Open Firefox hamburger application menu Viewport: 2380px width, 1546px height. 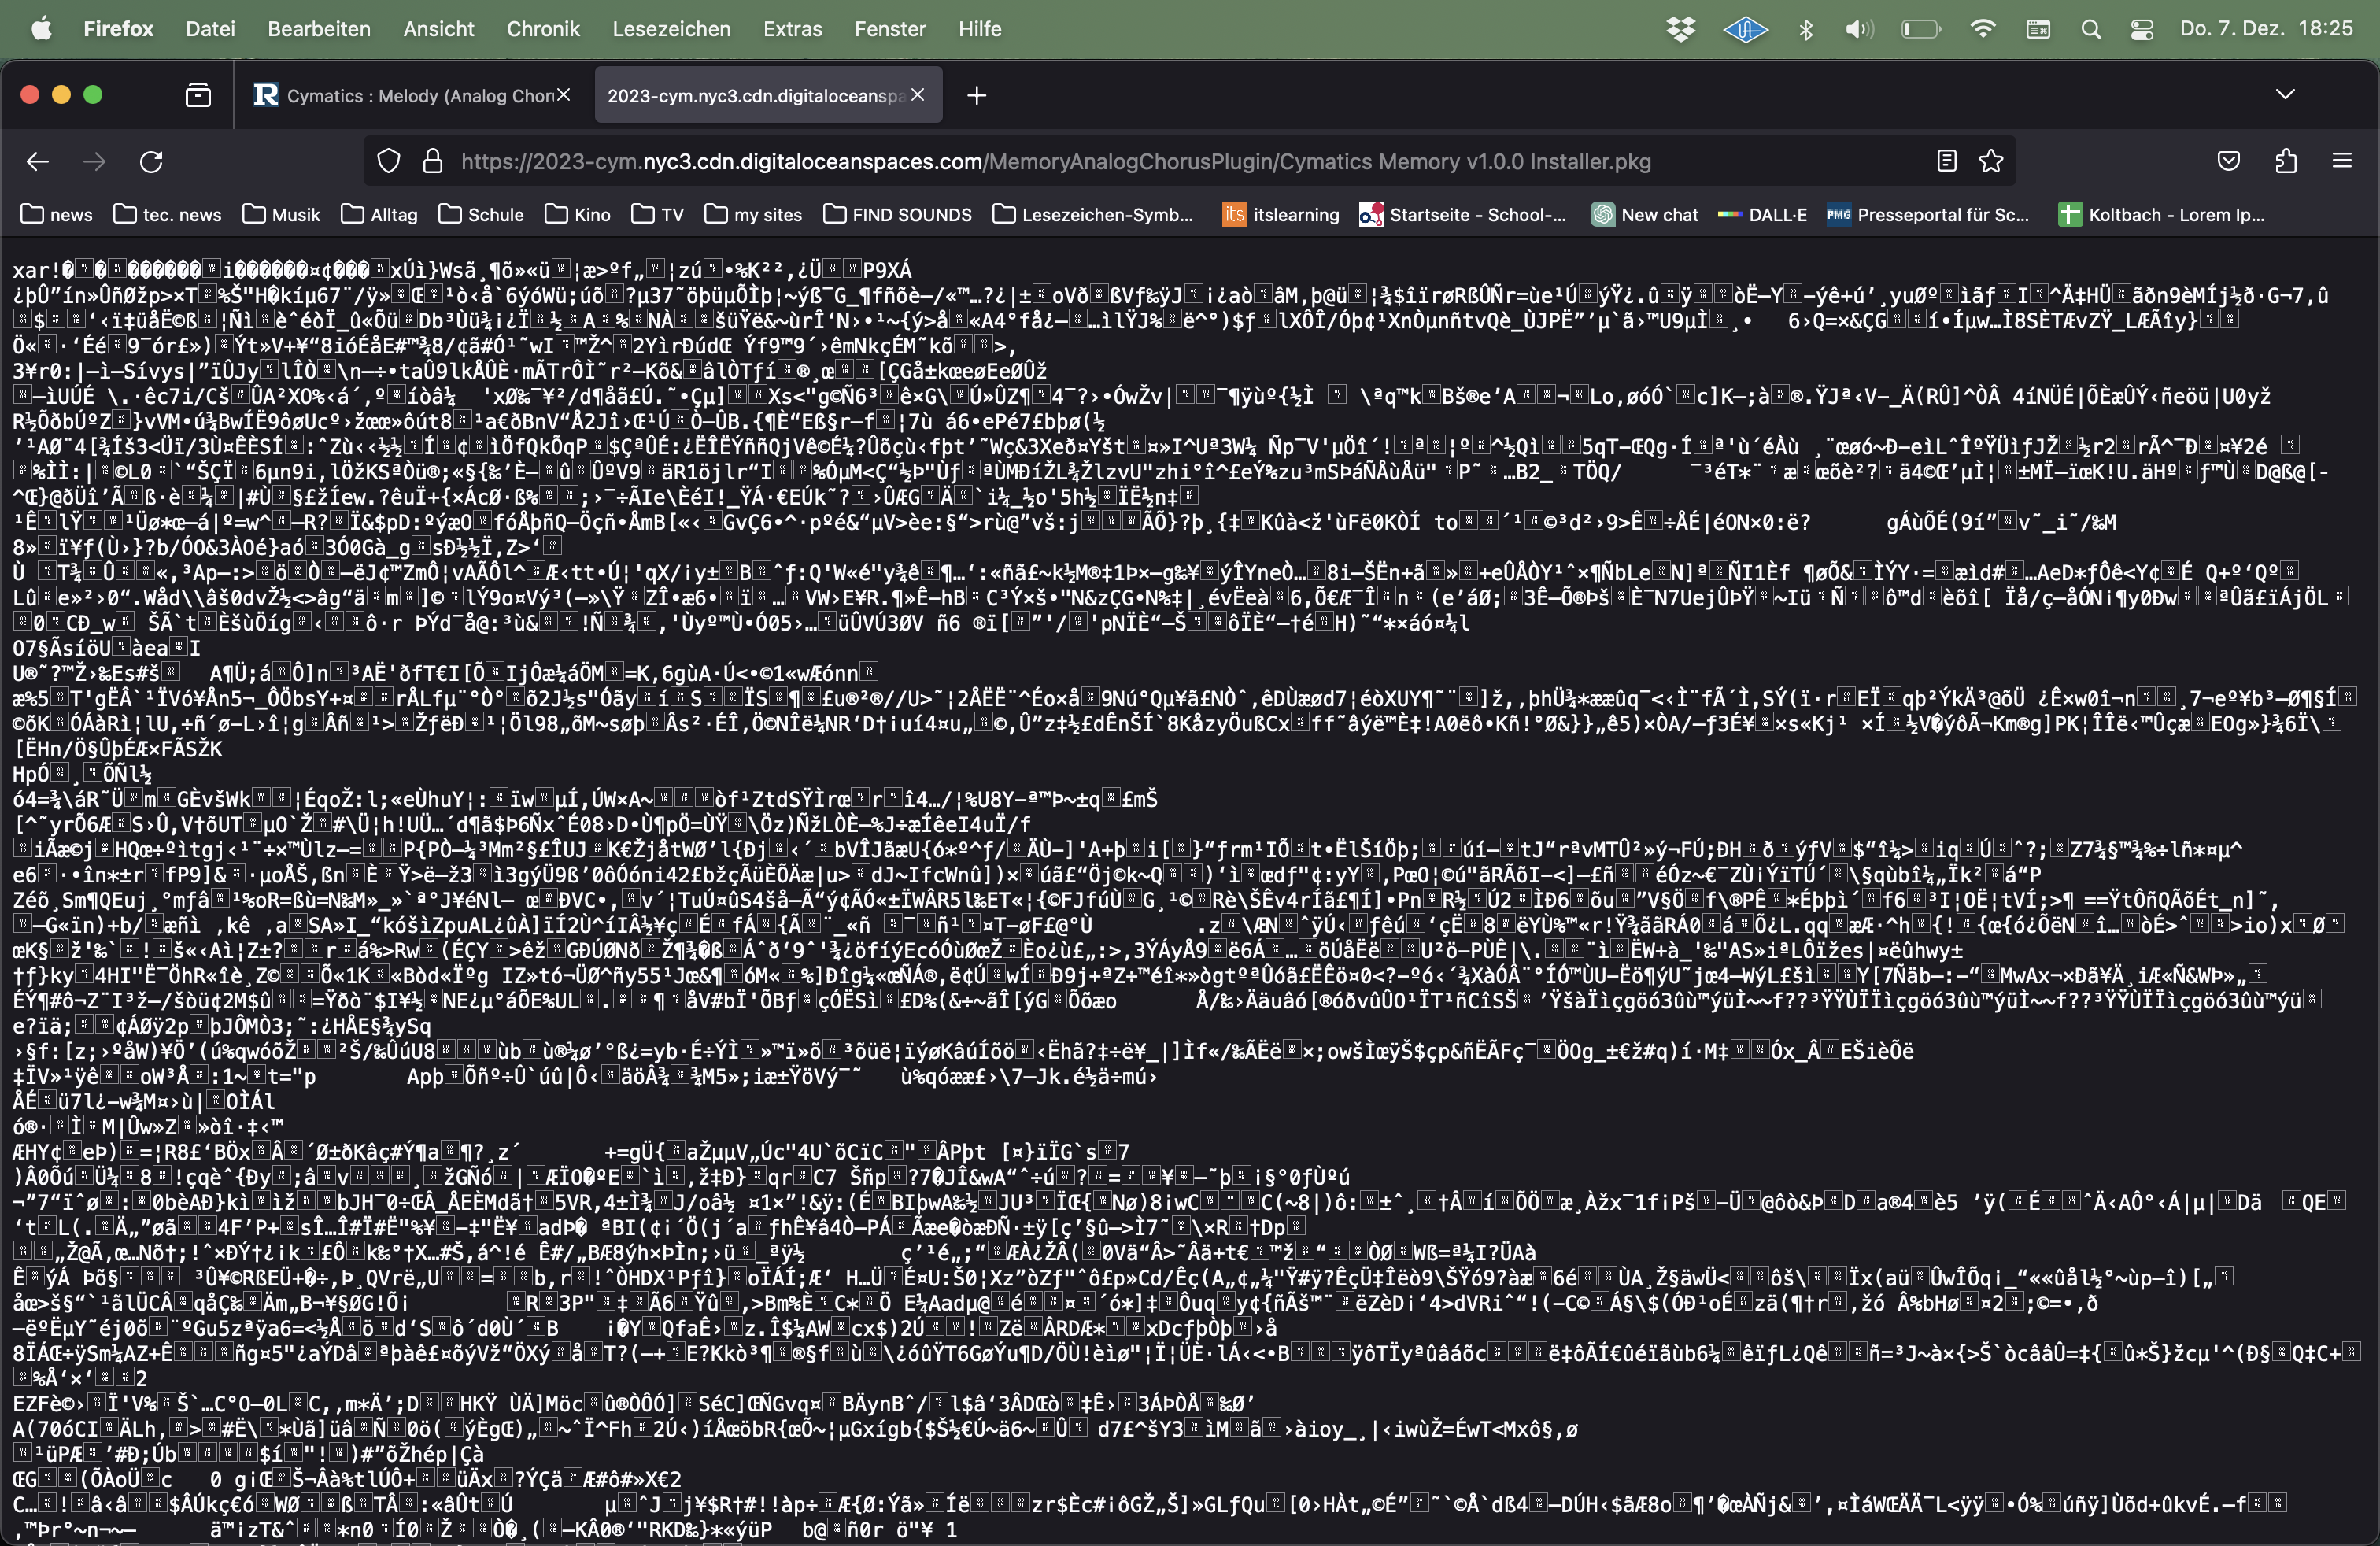(2342, 161)
